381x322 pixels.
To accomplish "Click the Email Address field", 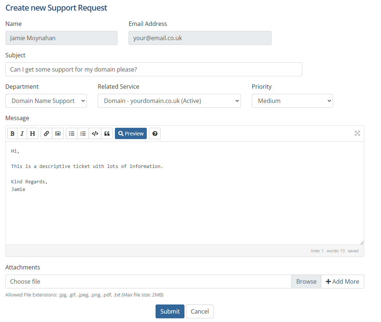I will pos(200,38).
